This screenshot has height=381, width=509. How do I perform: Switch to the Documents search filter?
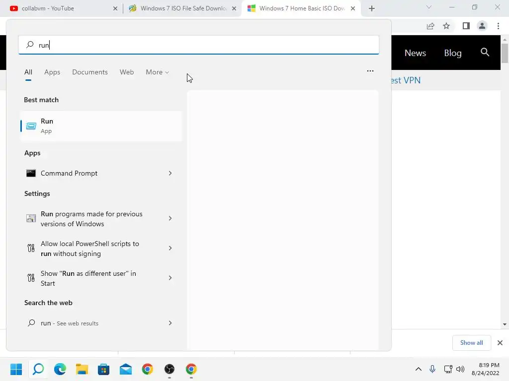click(x=90, y=72)
